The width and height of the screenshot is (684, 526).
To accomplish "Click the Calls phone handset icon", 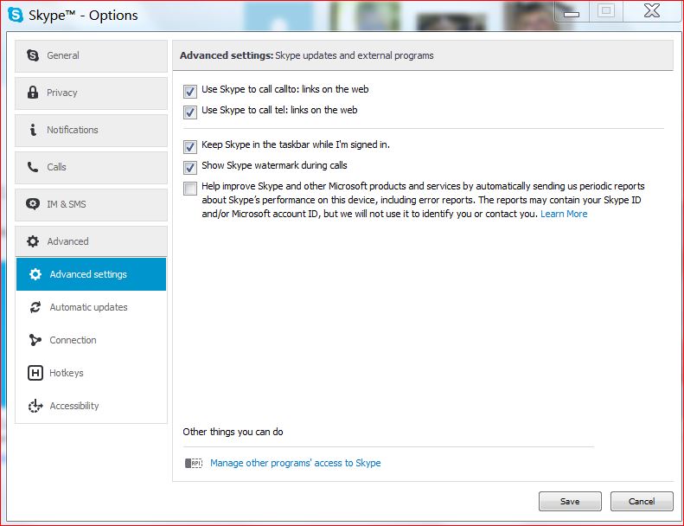I will point(33,167).
